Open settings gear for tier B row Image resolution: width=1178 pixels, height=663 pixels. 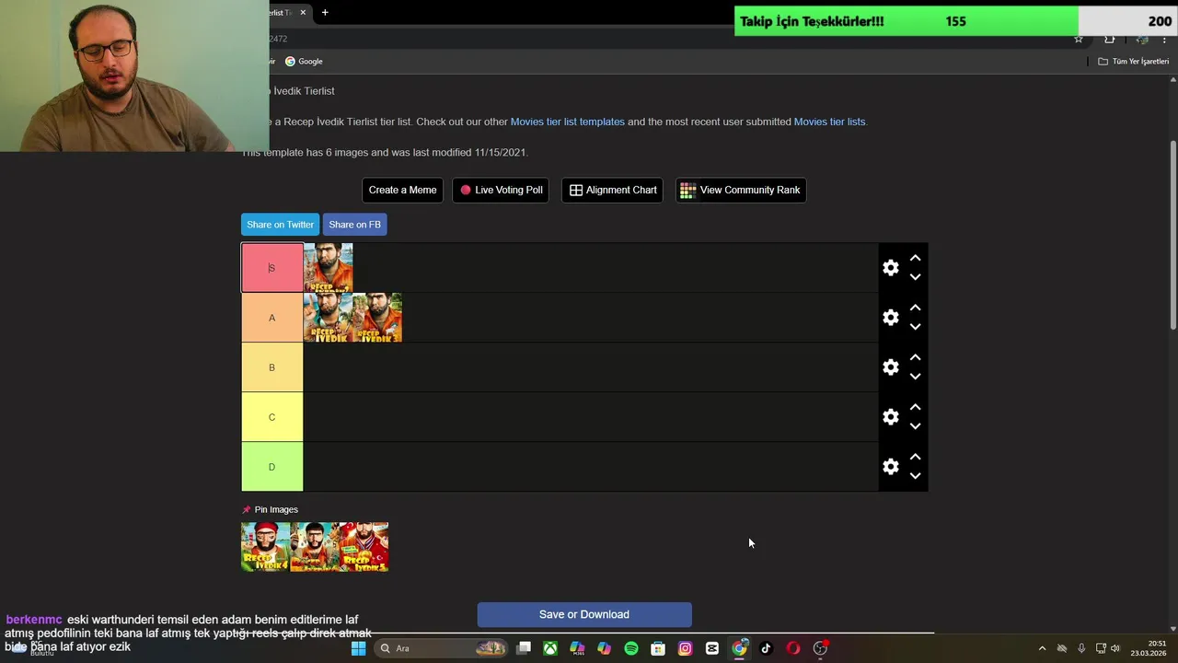click(890, 367)
